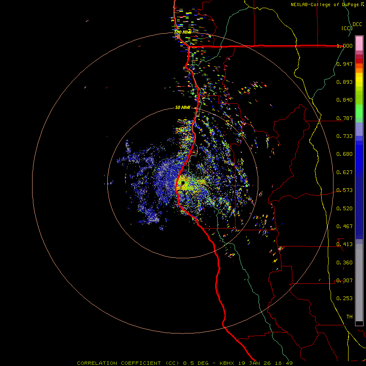Click the 0.520 scale value
This screenshot has width=366, height=366.
pos(344,209)
